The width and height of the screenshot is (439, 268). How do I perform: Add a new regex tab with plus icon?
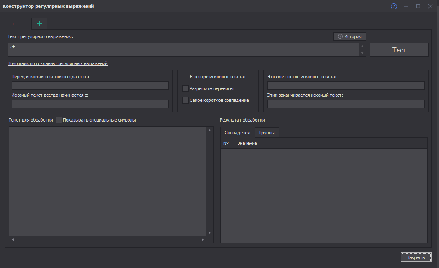click(39, 24)
